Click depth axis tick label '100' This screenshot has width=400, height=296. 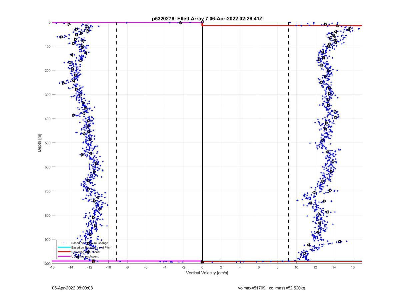(x=47, y=46)
